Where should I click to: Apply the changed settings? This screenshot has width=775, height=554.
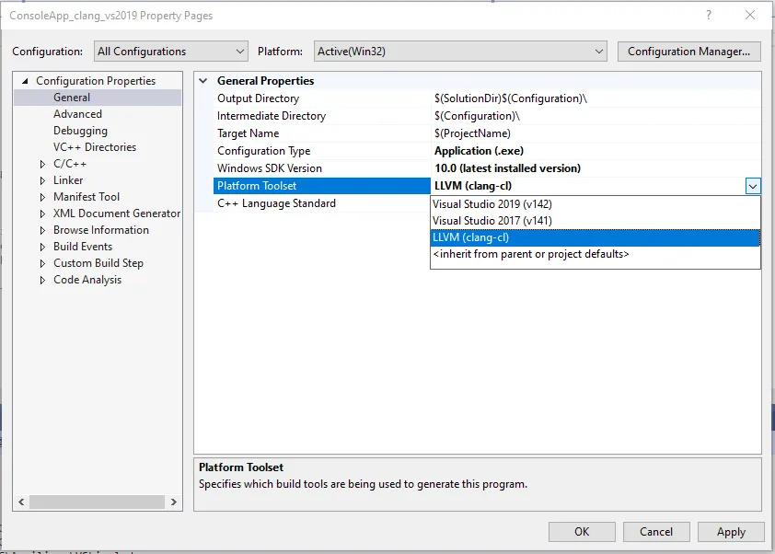tap(731, 531)
